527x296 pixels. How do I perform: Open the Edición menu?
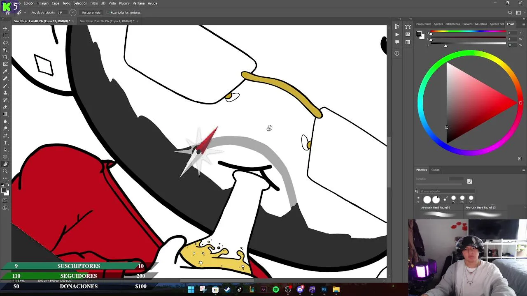click(29, 3)
